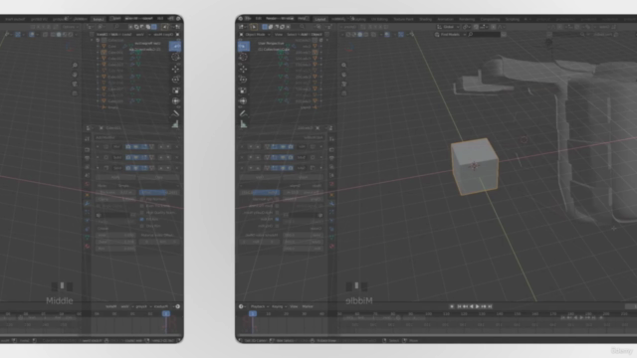
Task: Click the play reversed button in right timeline
Action: tap(471, 306)
